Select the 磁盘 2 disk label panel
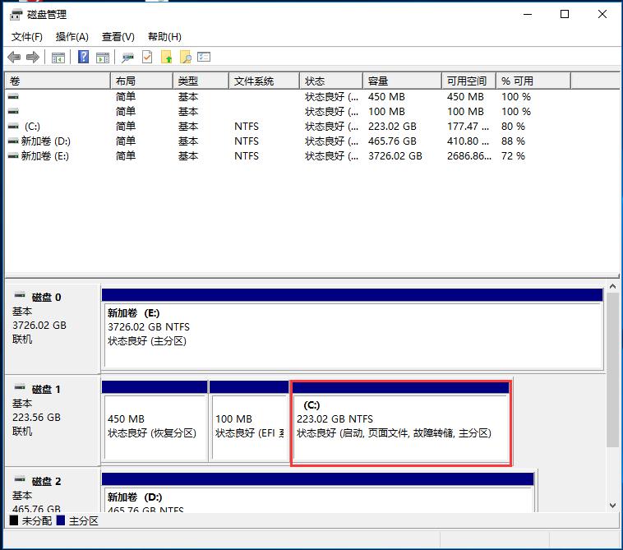 point(52,490)
